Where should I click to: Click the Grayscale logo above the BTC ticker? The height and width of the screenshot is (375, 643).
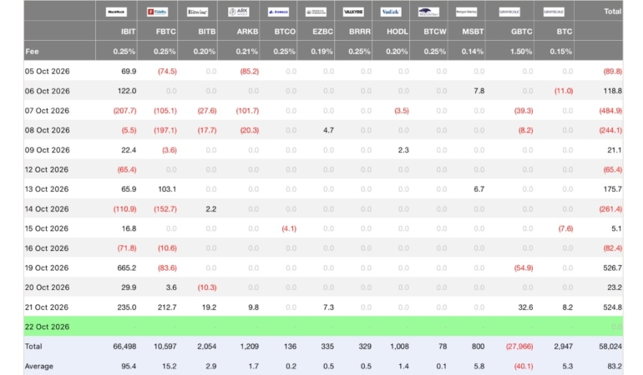point(554,12)
